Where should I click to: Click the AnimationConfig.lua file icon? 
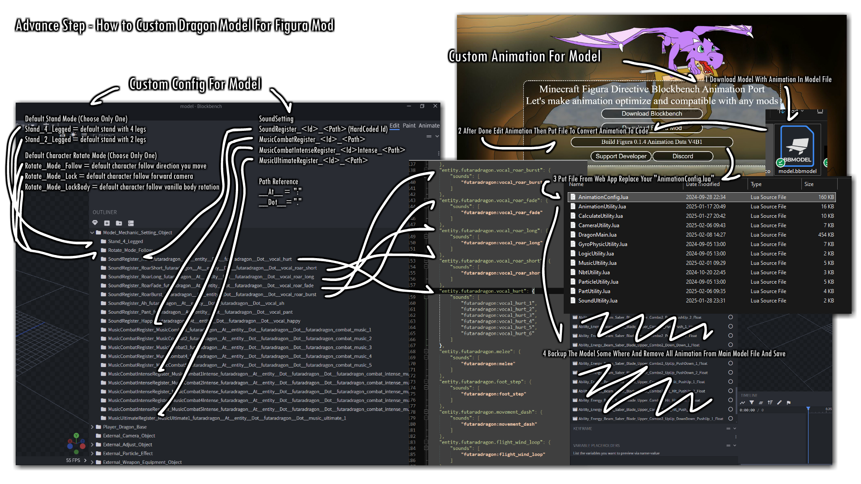pos(573,197)
